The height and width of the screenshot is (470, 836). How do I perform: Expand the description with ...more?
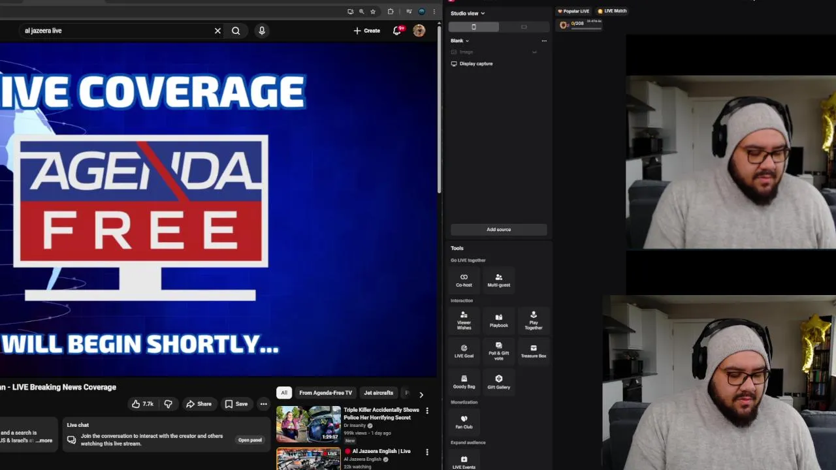44,441
